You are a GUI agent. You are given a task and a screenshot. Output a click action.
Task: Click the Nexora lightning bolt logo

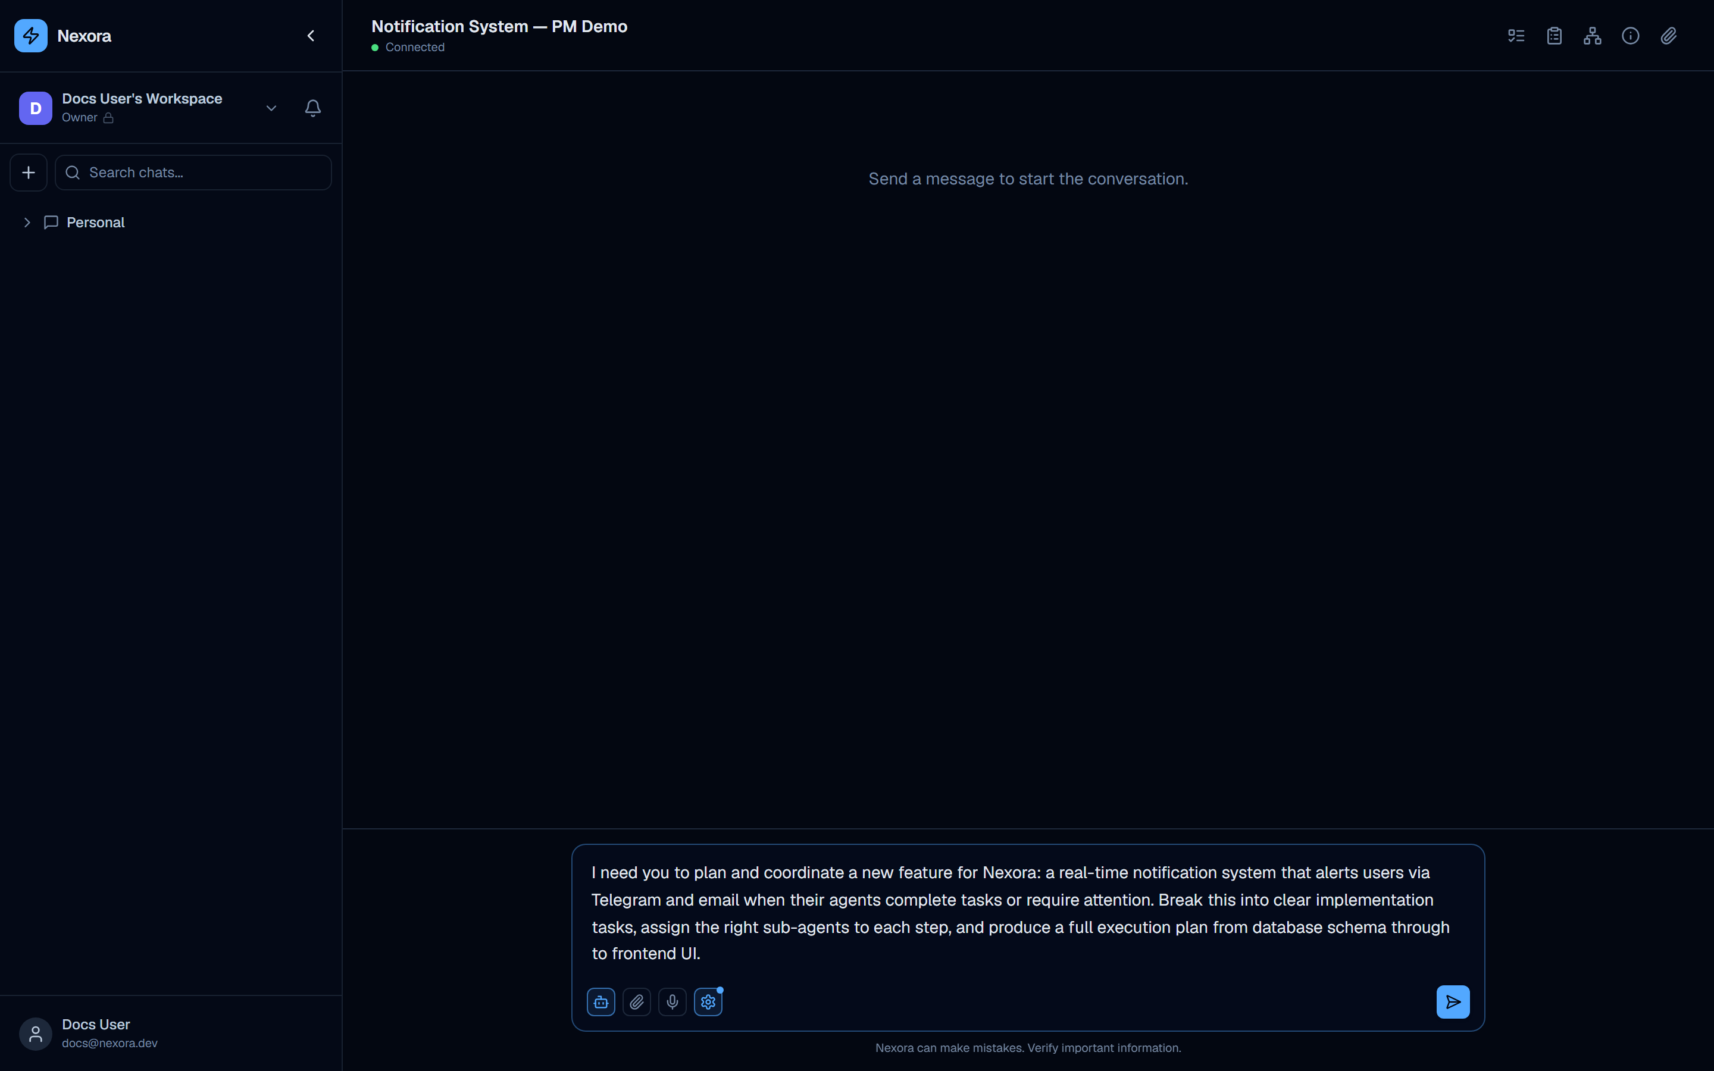point(31,36)
